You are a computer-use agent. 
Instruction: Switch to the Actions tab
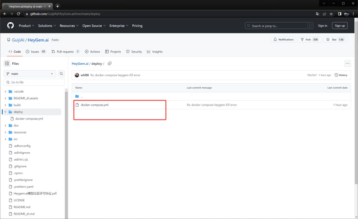(x=92, y=51)
